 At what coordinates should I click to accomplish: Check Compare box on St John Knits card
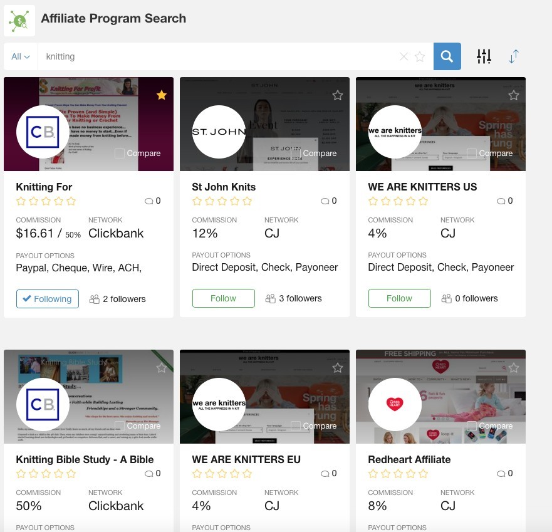coord(296,153)
